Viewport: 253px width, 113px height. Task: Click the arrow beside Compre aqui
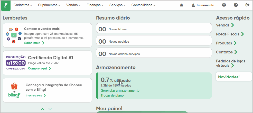tap(50, 69)
